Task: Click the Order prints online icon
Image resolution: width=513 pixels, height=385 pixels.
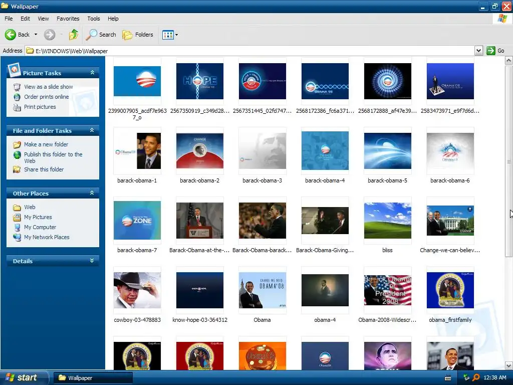Action: 17,97
